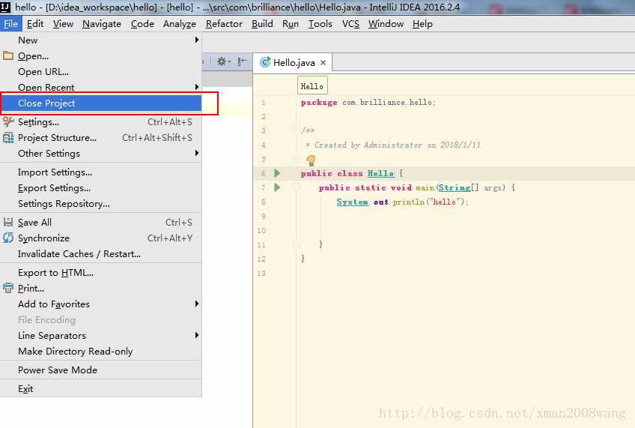The image size is (635, 428).
Task: Click the Project Structure icon
Action: [8, 138]
